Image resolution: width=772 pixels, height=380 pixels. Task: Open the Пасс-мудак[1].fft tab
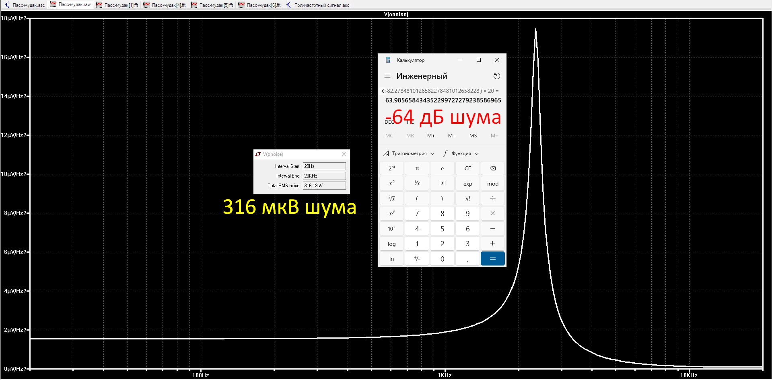pos(117,5)
